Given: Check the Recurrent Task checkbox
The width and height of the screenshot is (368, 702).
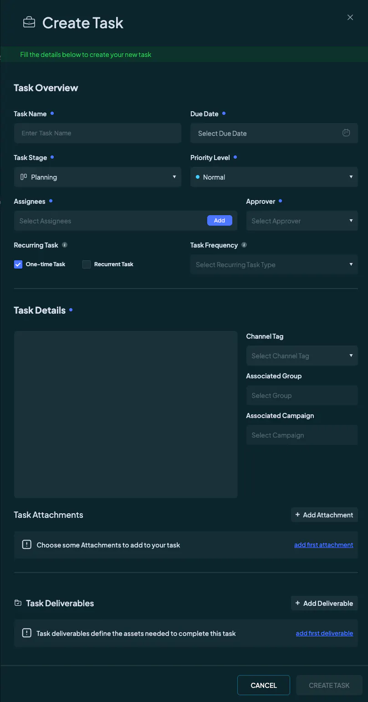Looking at the screenshot, I should coord(87,264).
